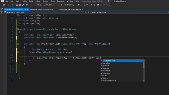This screenshot has width=169, height=95.
Task: Click the Open File folder icon
Action: tap(17, 5)
